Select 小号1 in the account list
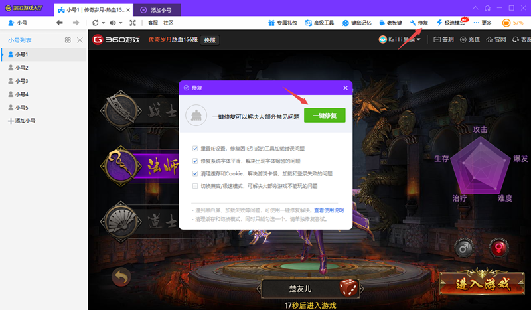This screenshot has height=310, width=531. 44,54
